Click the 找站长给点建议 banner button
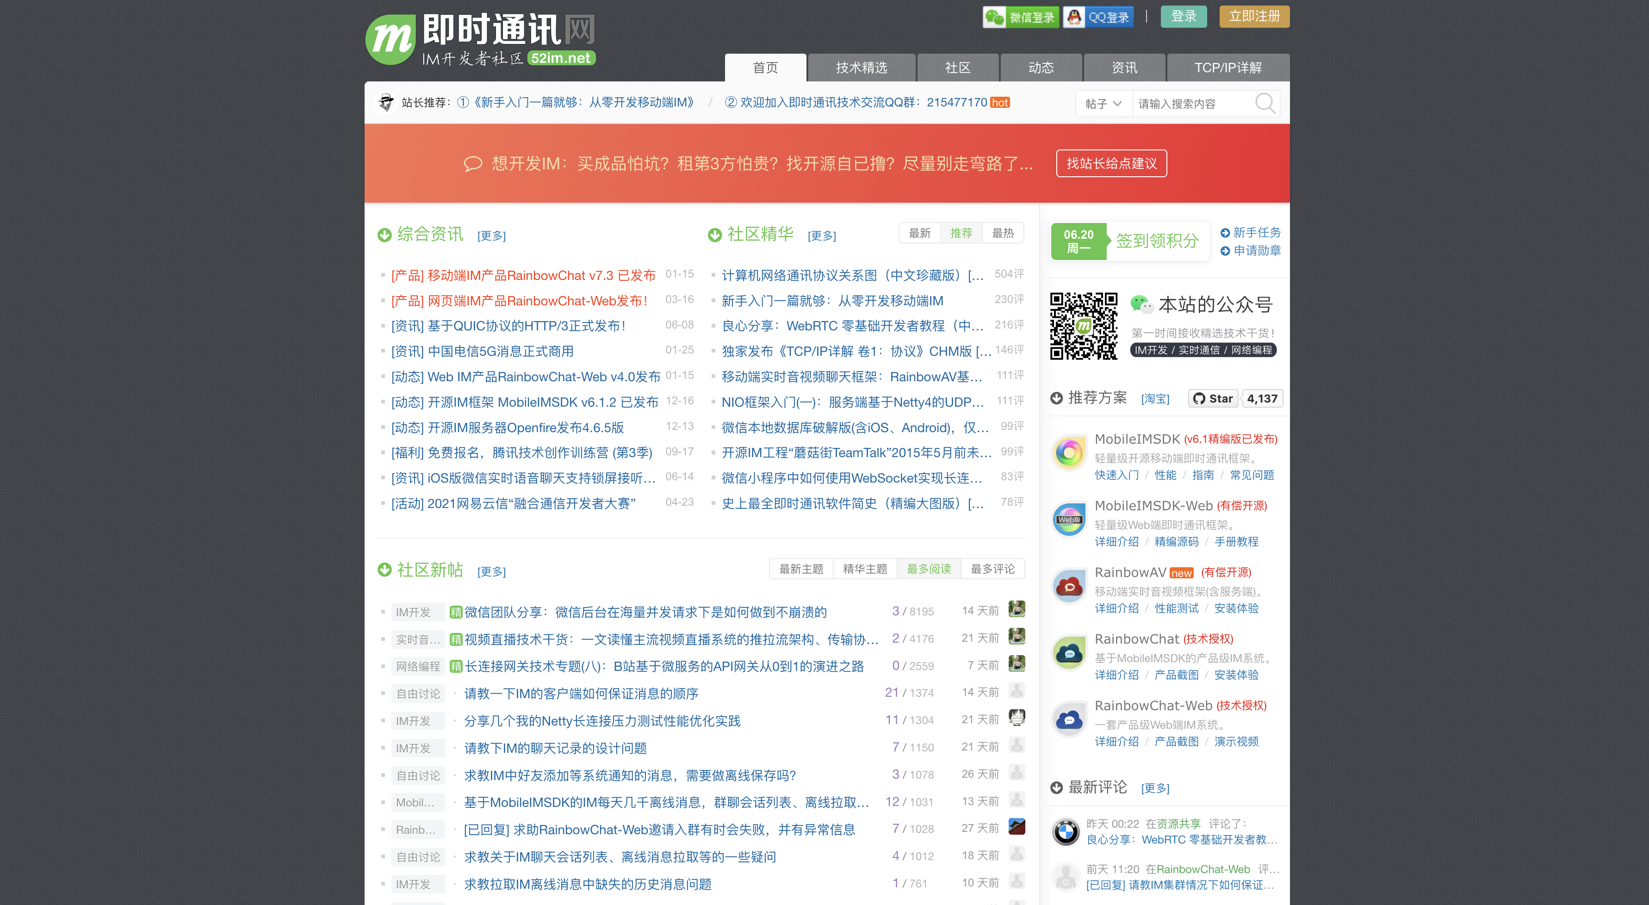The image size is (1649, 905). tap(1111, 164)
